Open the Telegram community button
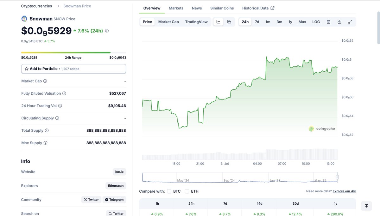This screenshot has width=380, height=216. (114, 200)
